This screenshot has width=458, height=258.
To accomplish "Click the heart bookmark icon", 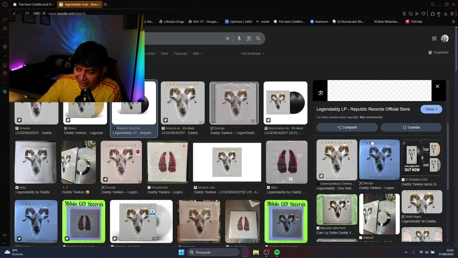I will [424, 14].
